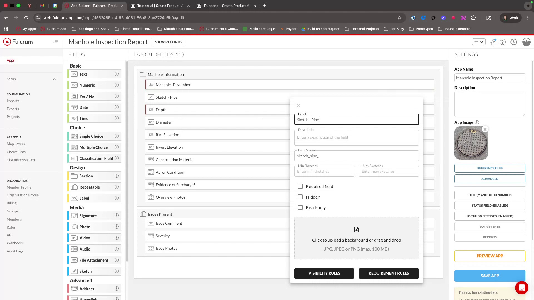Screen dimensions: 534x300
Task: Click to upload a background image
Action: (x=340, y=240)
